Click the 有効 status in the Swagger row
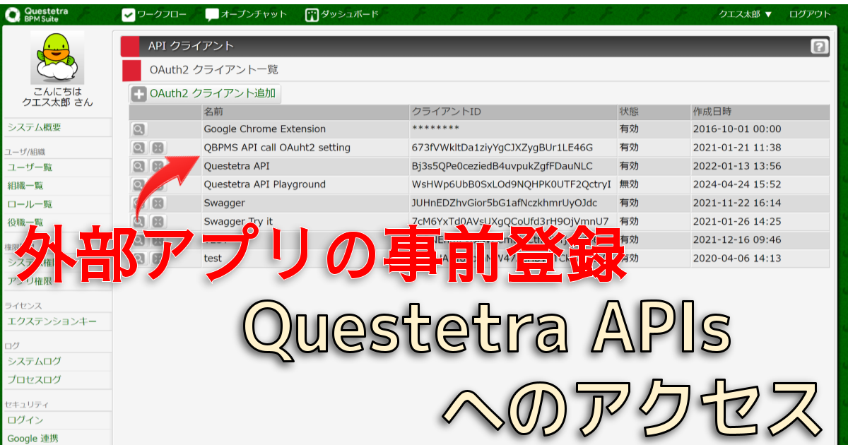848x445 pixels. (x=629, y=203)
